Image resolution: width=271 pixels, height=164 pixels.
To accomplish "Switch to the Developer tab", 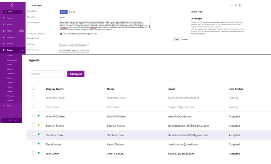I will click(x=185, y=39).
